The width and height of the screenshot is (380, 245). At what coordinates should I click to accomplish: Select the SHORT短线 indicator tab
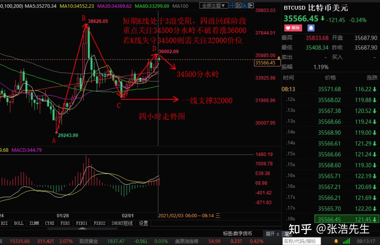[122, 223]
